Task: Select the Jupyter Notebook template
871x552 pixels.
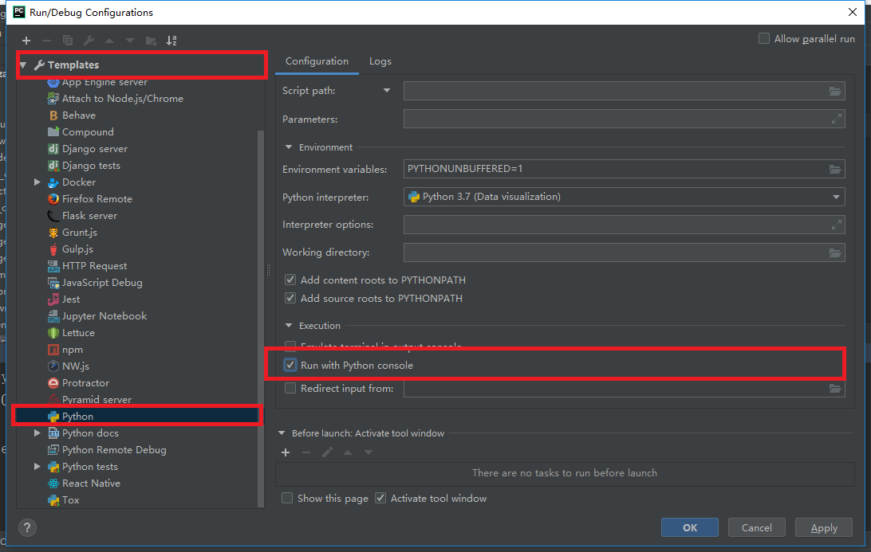Action: pyautogui.click(x=104, y=315)
